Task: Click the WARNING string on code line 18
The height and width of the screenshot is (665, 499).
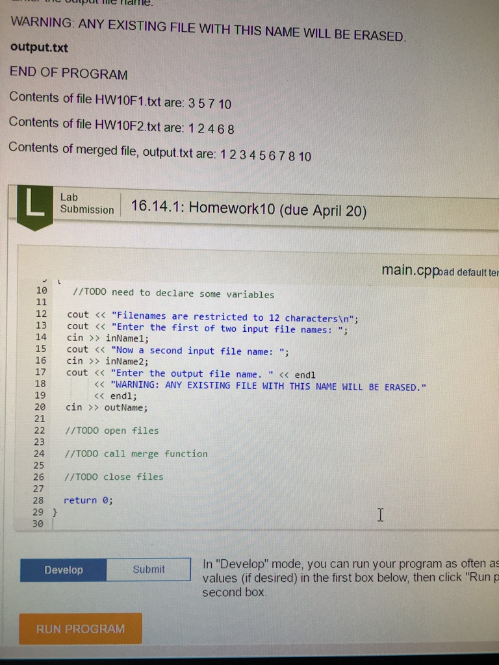Action: [268, 386]
